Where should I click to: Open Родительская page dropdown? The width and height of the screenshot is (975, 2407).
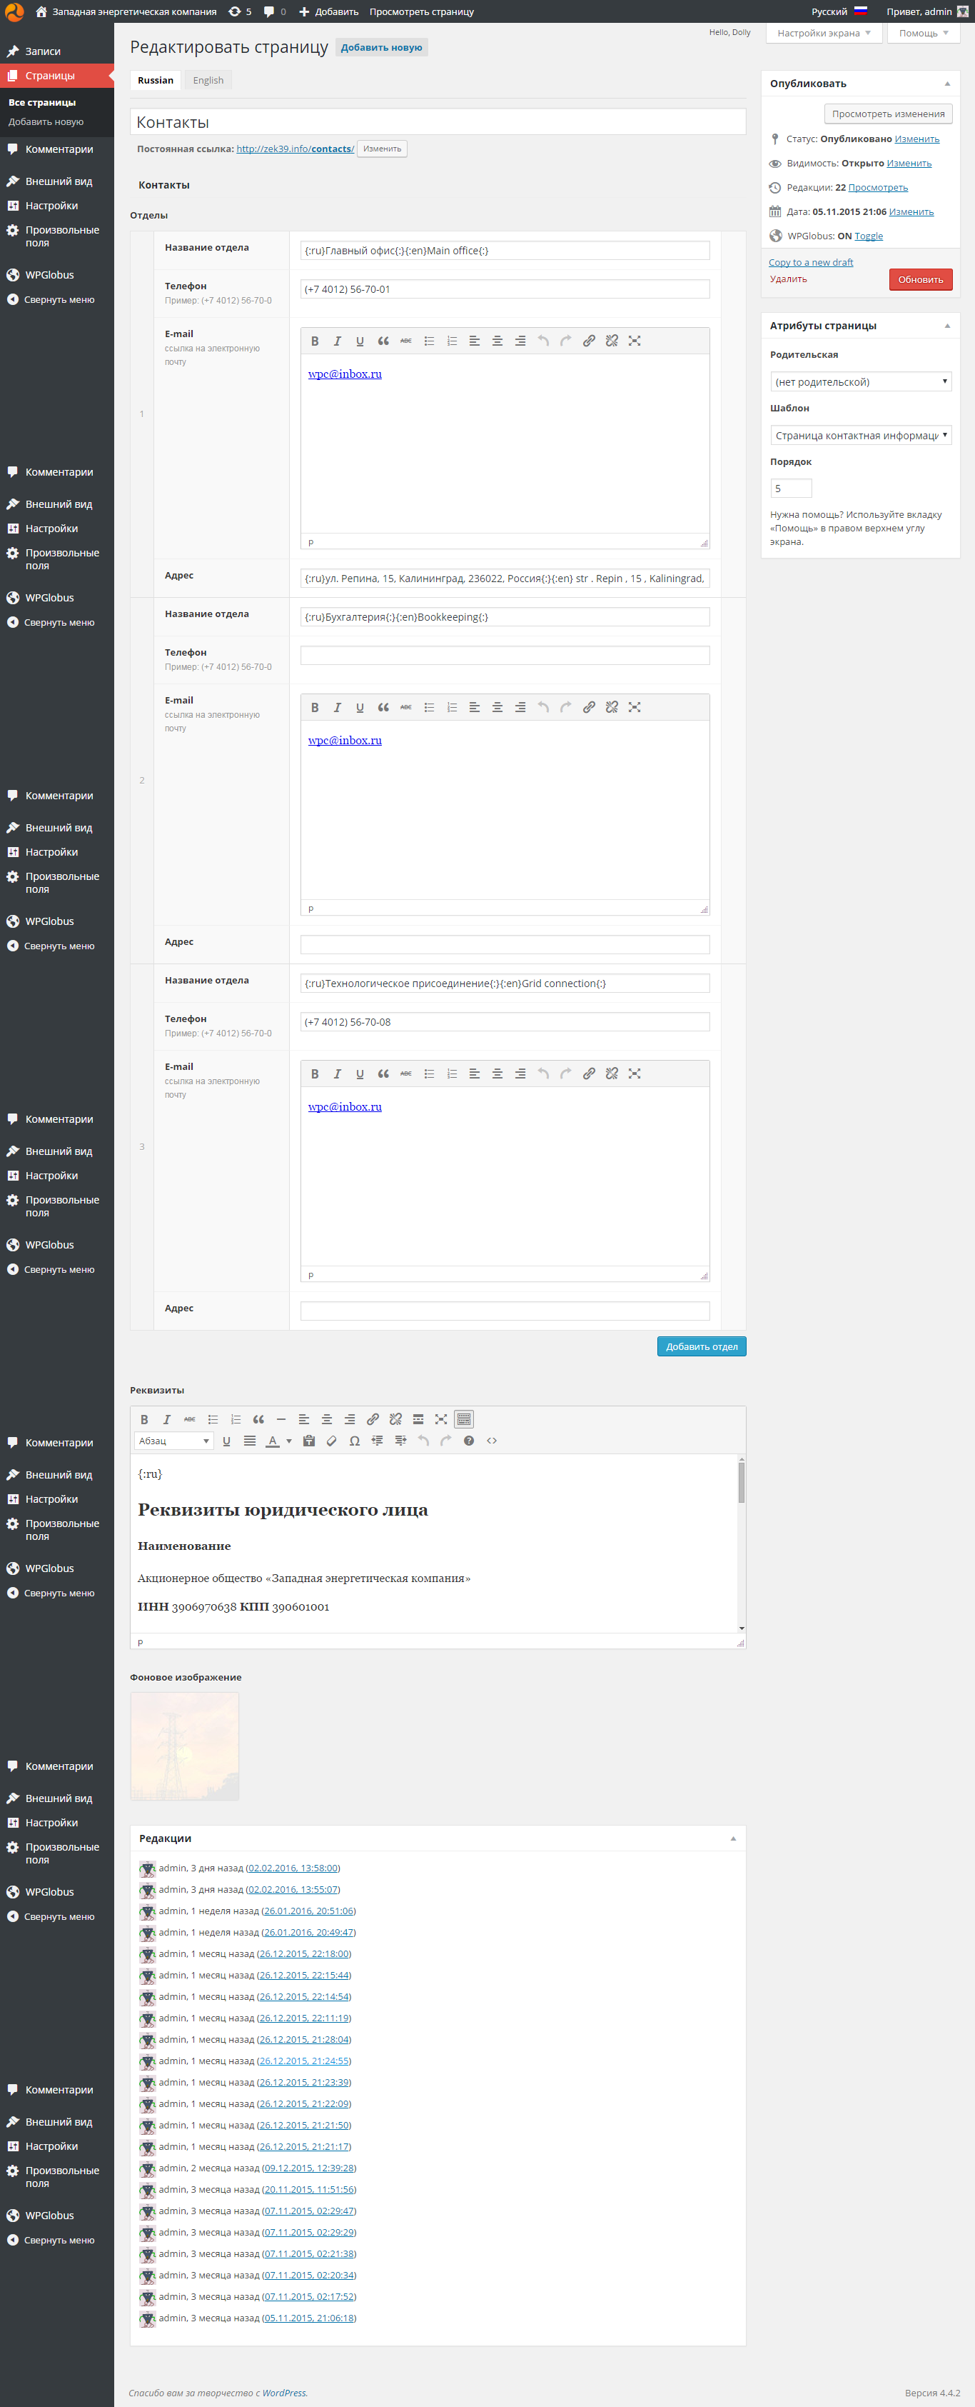tap(860, 381)
